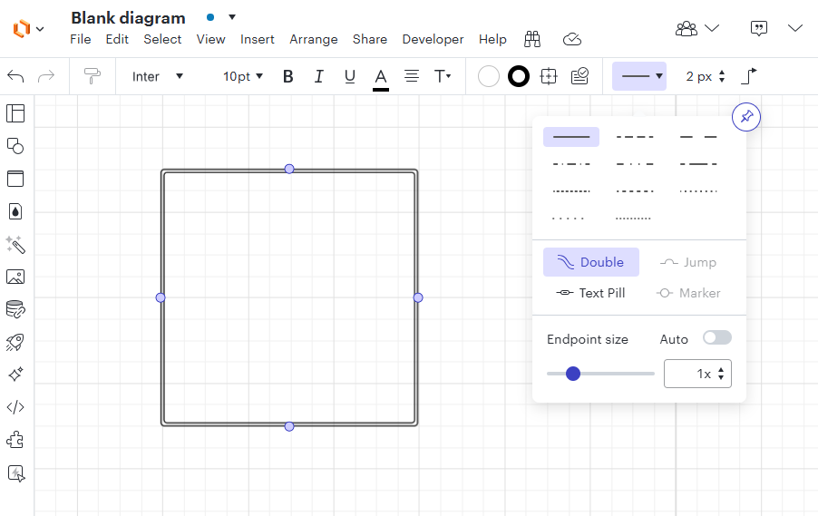
Task: Click the line path elbow arrow icon
Action: [748, 76]
